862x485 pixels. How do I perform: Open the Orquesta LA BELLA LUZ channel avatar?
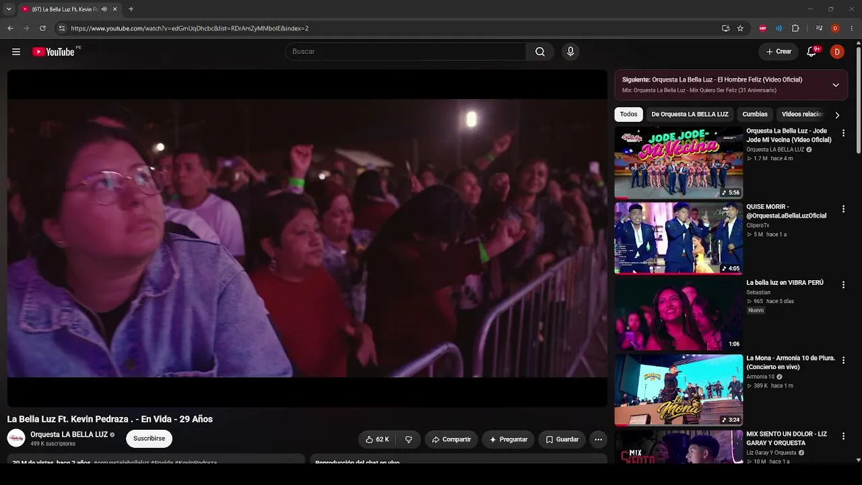point(16,439)
